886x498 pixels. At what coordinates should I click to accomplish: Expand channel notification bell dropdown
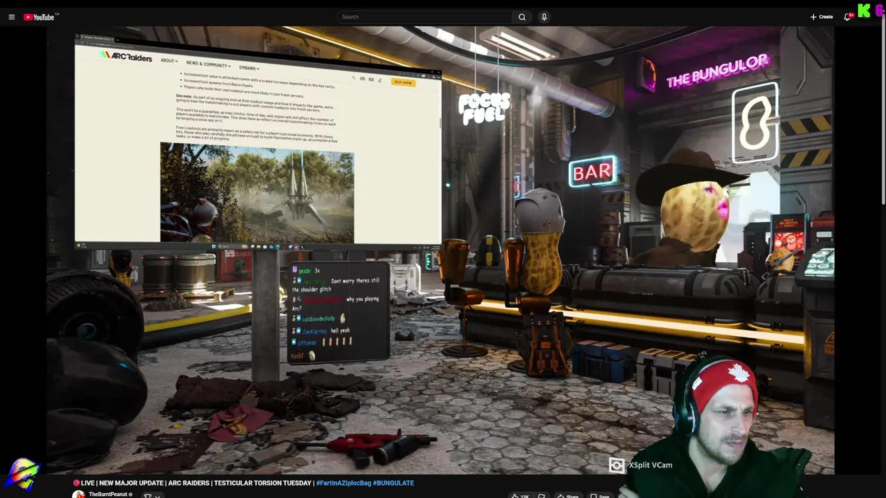tap(152, 495)
